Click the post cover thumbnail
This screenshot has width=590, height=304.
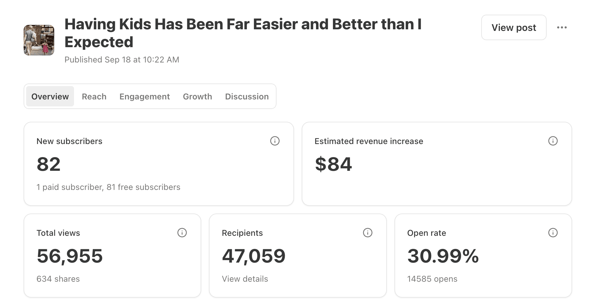pos(39,40)
